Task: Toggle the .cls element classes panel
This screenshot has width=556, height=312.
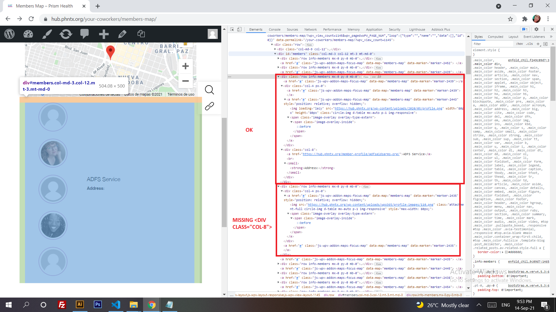Action: click(530, 44)
